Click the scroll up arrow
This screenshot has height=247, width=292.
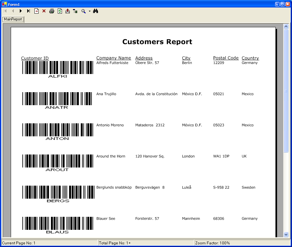pos(286,27)
